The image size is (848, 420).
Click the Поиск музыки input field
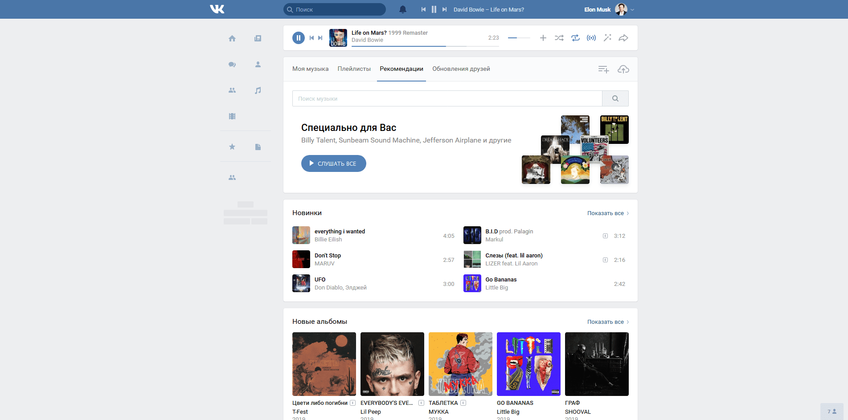[x=447, y=98]
